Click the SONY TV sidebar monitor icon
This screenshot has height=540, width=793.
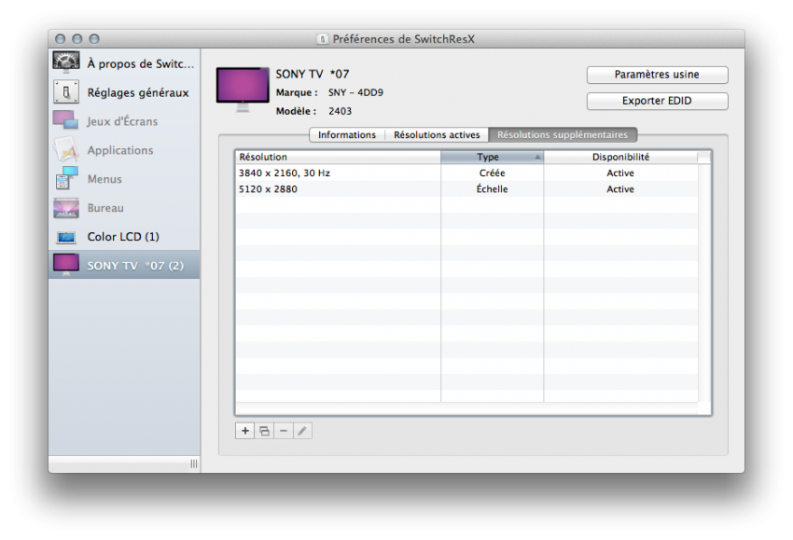click(x=65, y=265)
